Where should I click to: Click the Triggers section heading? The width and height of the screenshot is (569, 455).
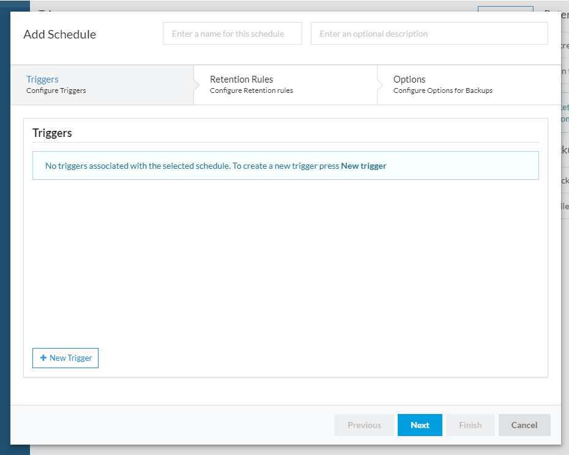(52, 133)
